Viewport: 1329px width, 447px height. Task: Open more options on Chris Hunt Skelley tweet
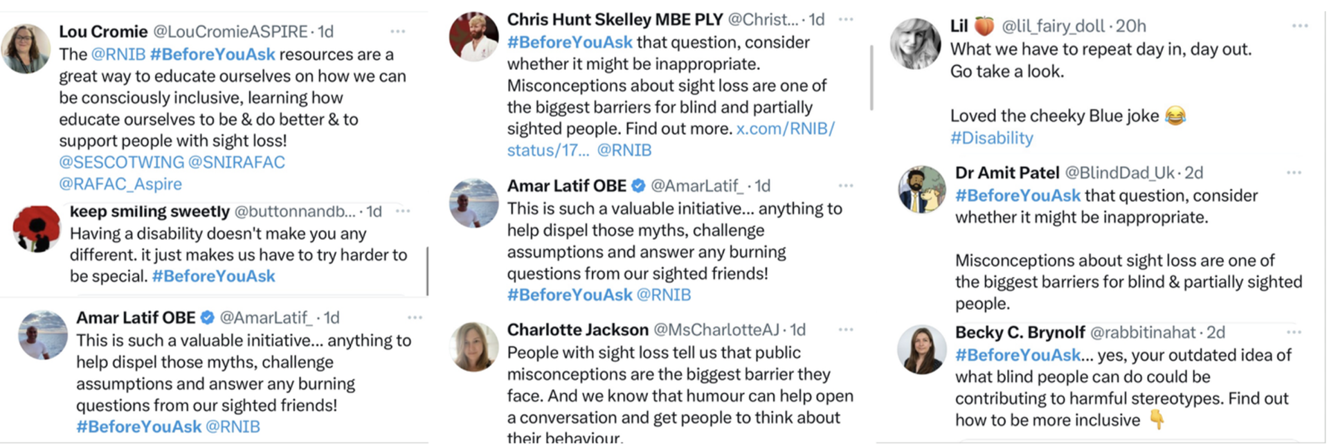coord(846,19)
